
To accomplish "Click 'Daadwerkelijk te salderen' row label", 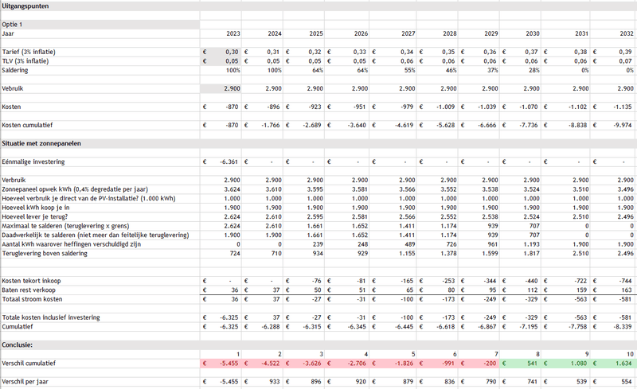I will point(95,235).
